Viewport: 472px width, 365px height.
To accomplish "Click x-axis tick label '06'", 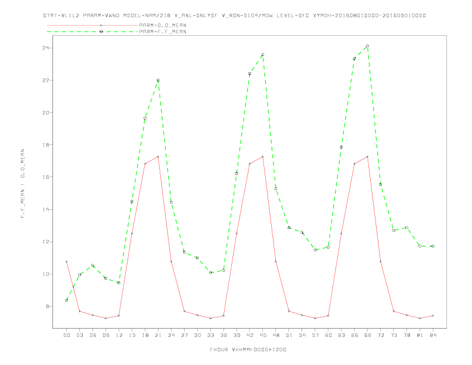I will tap(93, 335).
